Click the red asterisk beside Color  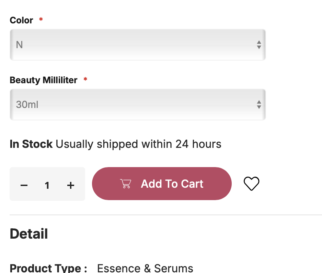pos(41,20)
